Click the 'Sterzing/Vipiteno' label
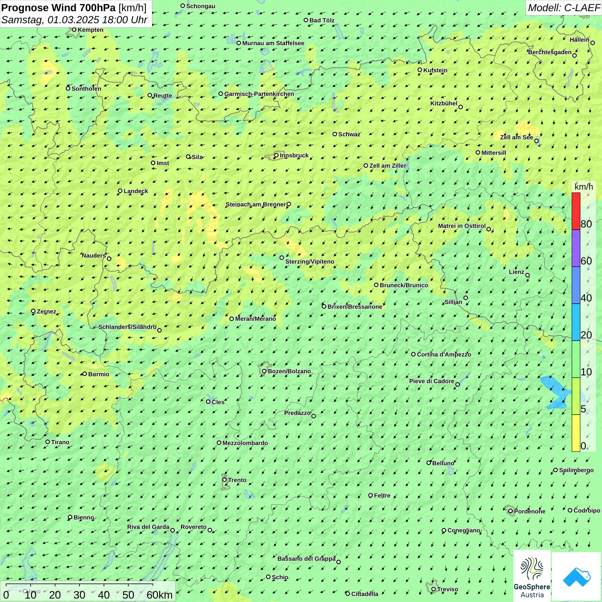This screenshot has width=602, height=602. point(310,261)
